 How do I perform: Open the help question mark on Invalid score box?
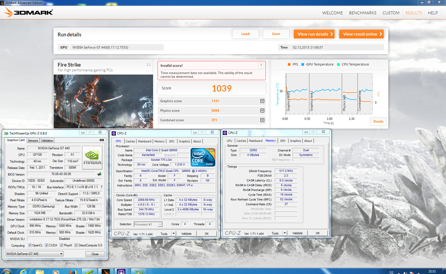pyautogui.click(x=261, y=66)
